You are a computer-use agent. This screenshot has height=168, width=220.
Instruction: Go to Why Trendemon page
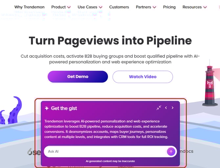tap(30, 7)
